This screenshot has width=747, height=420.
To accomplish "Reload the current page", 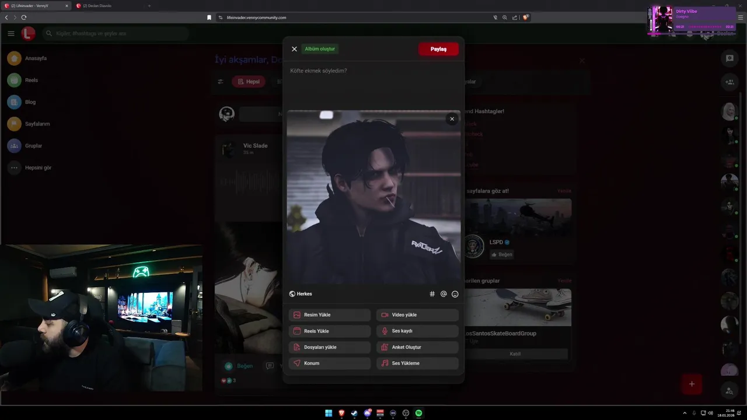I will (x=24, y=17).
